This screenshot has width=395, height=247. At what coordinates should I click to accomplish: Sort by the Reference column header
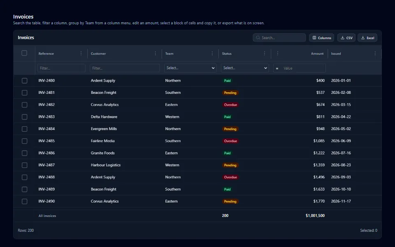tap(46, 54)
